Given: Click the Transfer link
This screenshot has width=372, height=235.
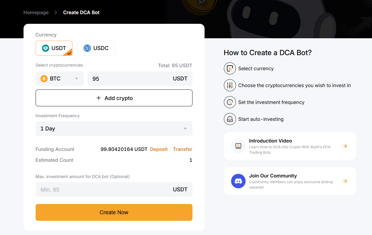Looking at the screenshot, I should point(183,149).
